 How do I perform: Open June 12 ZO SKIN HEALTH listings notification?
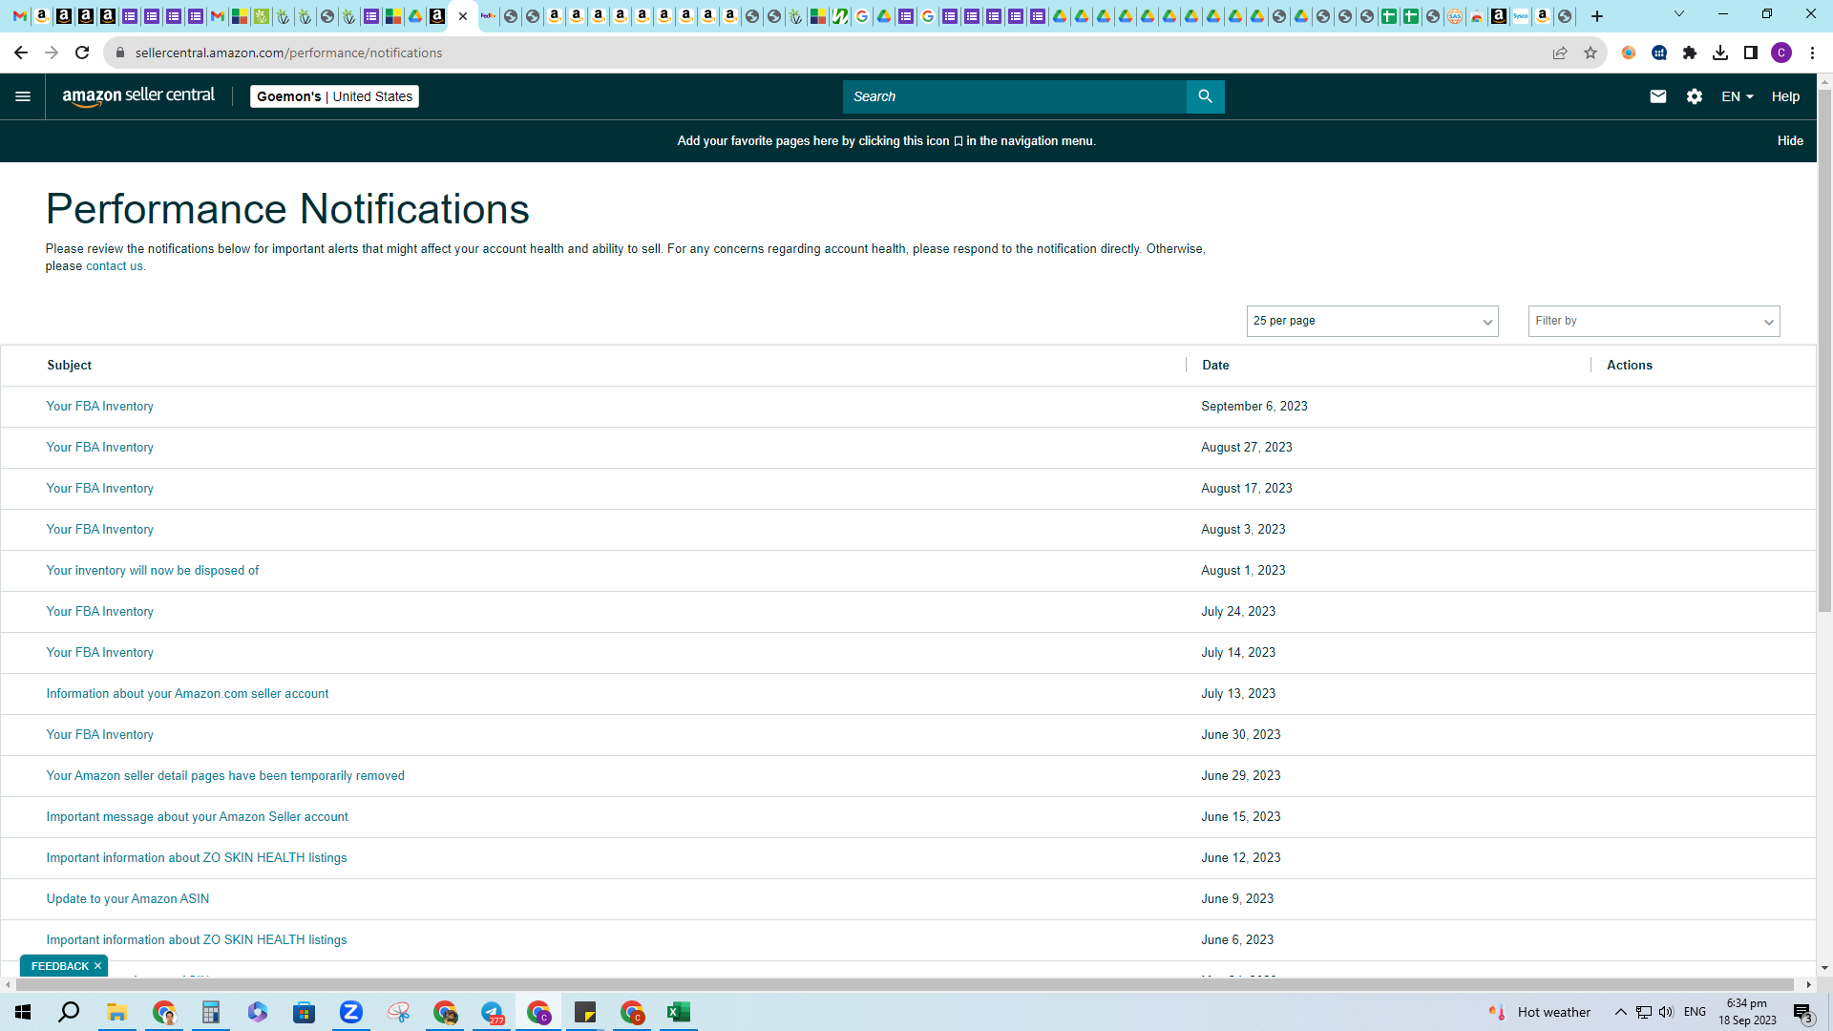point(197,858)
